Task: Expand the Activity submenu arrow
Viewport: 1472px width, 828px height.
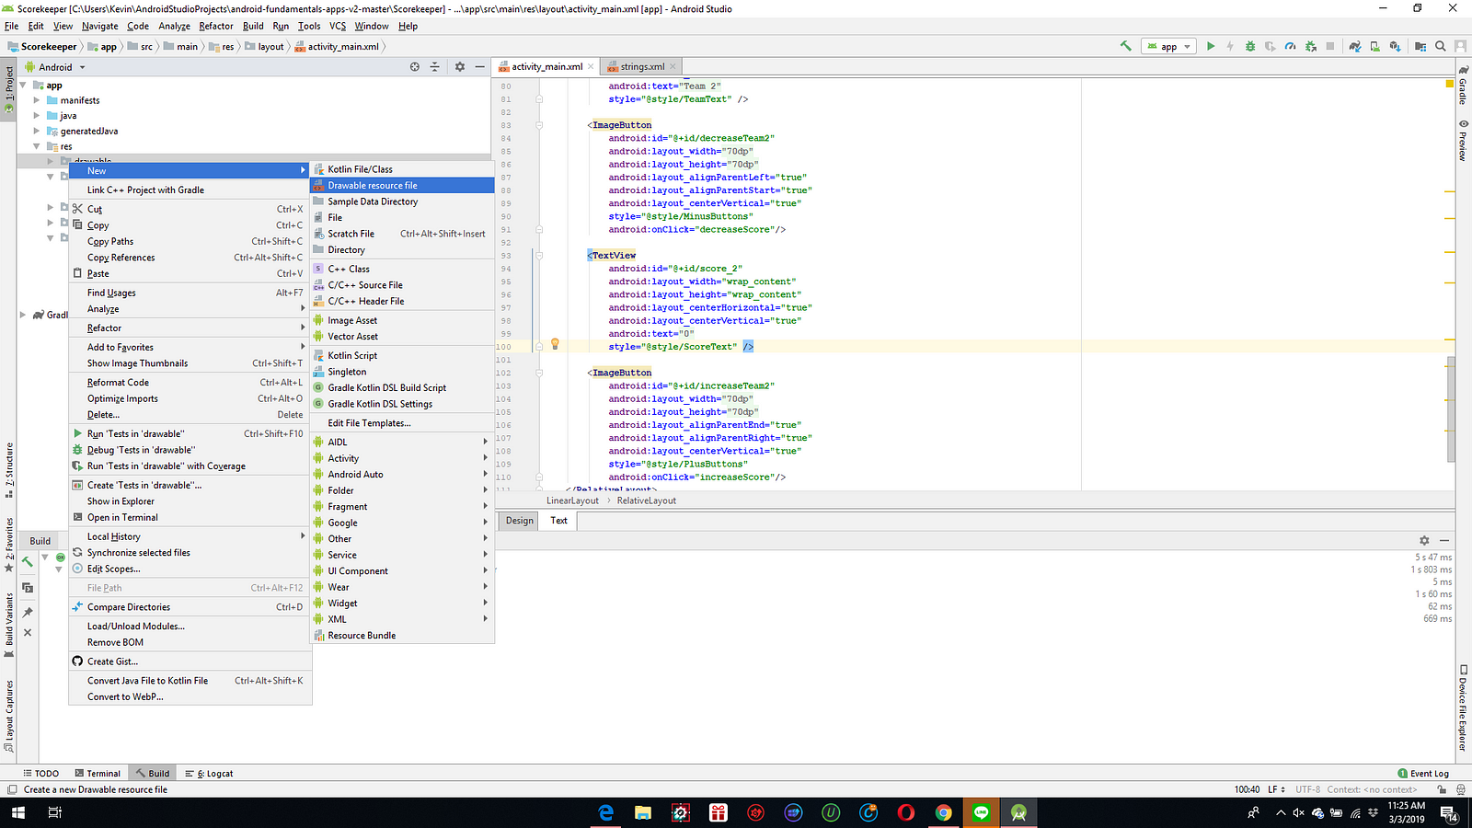Action: (485, 458)
